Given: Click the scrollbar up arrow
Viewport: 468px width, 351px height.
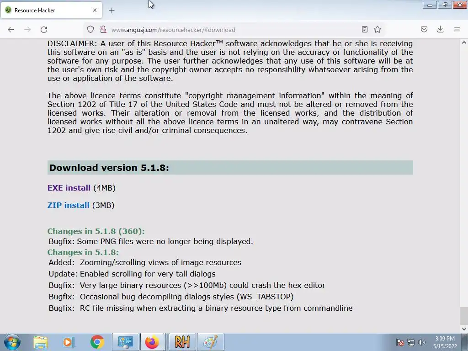Looking at the screenshot, I should (464, 43).
